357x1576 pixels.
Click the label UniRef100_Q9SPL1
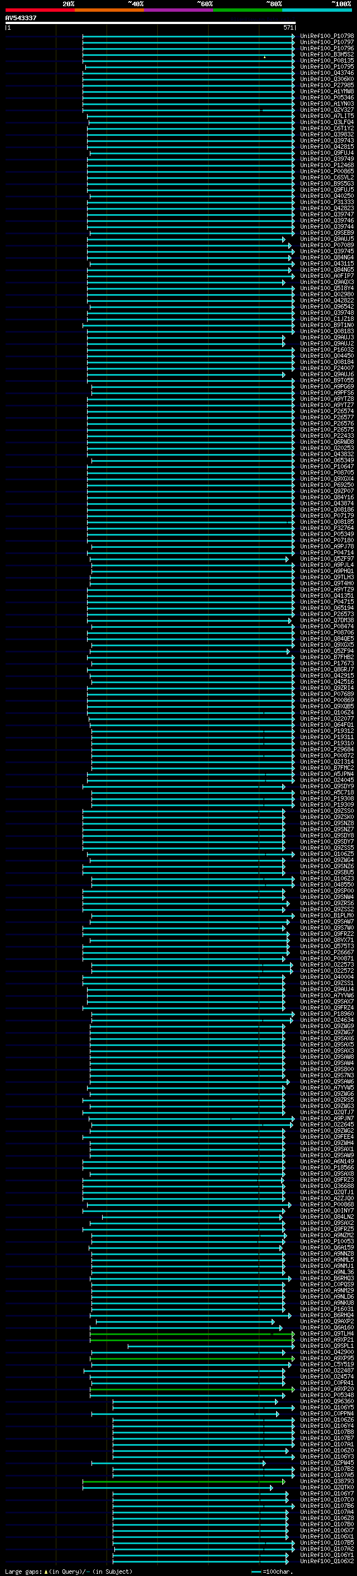[x=327, y=1345]
